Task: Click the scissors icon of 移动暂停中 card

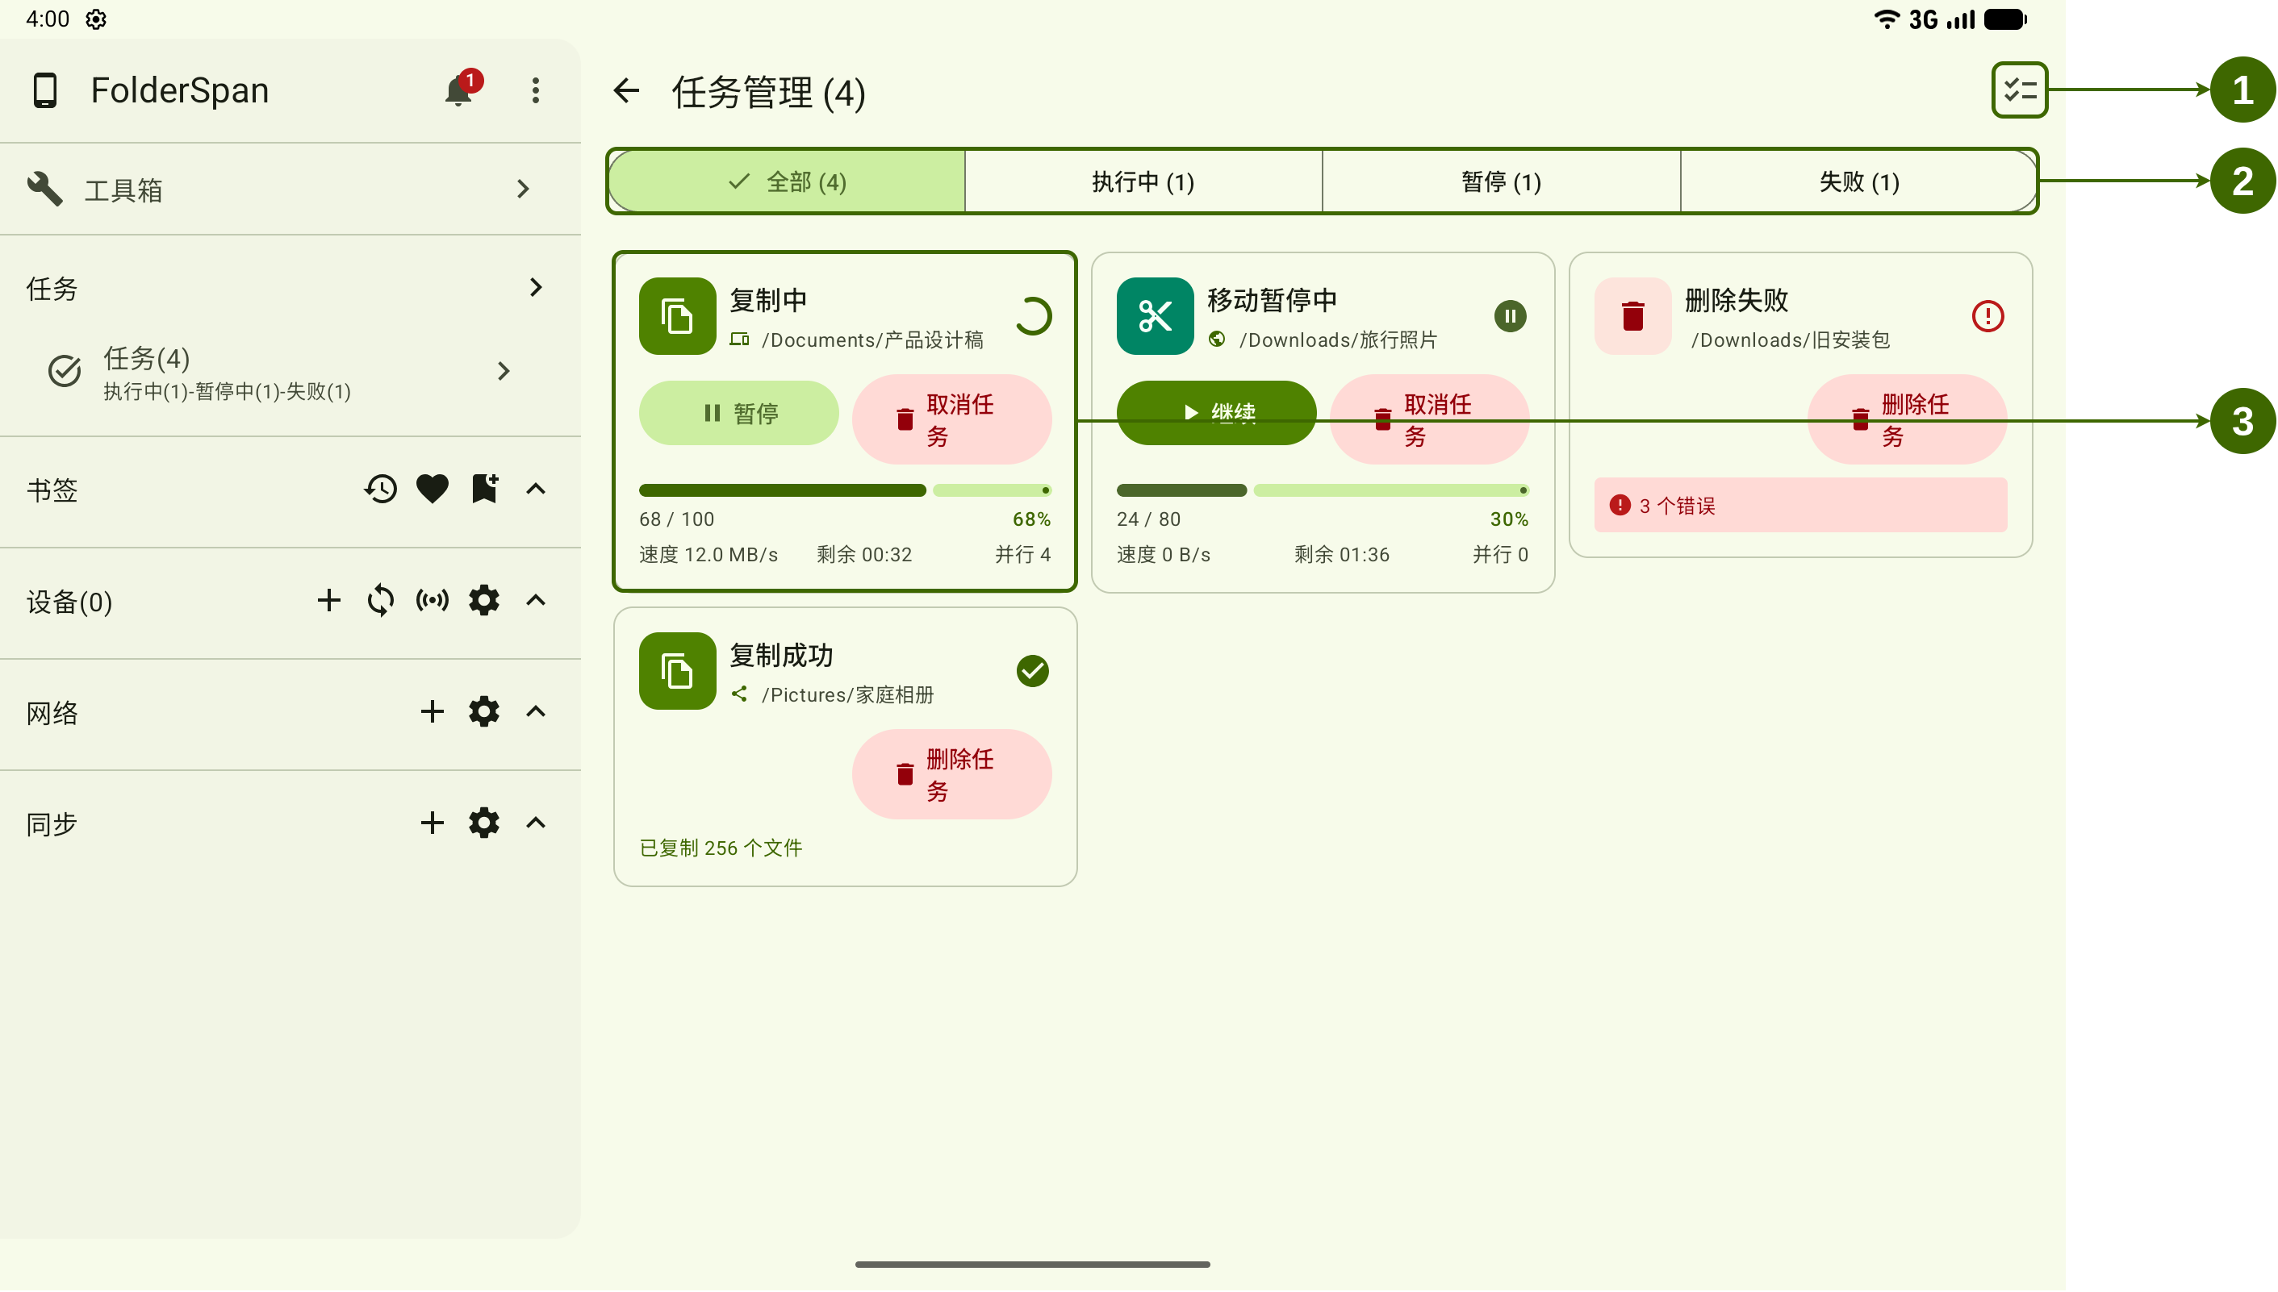Action: (1155, 316)
